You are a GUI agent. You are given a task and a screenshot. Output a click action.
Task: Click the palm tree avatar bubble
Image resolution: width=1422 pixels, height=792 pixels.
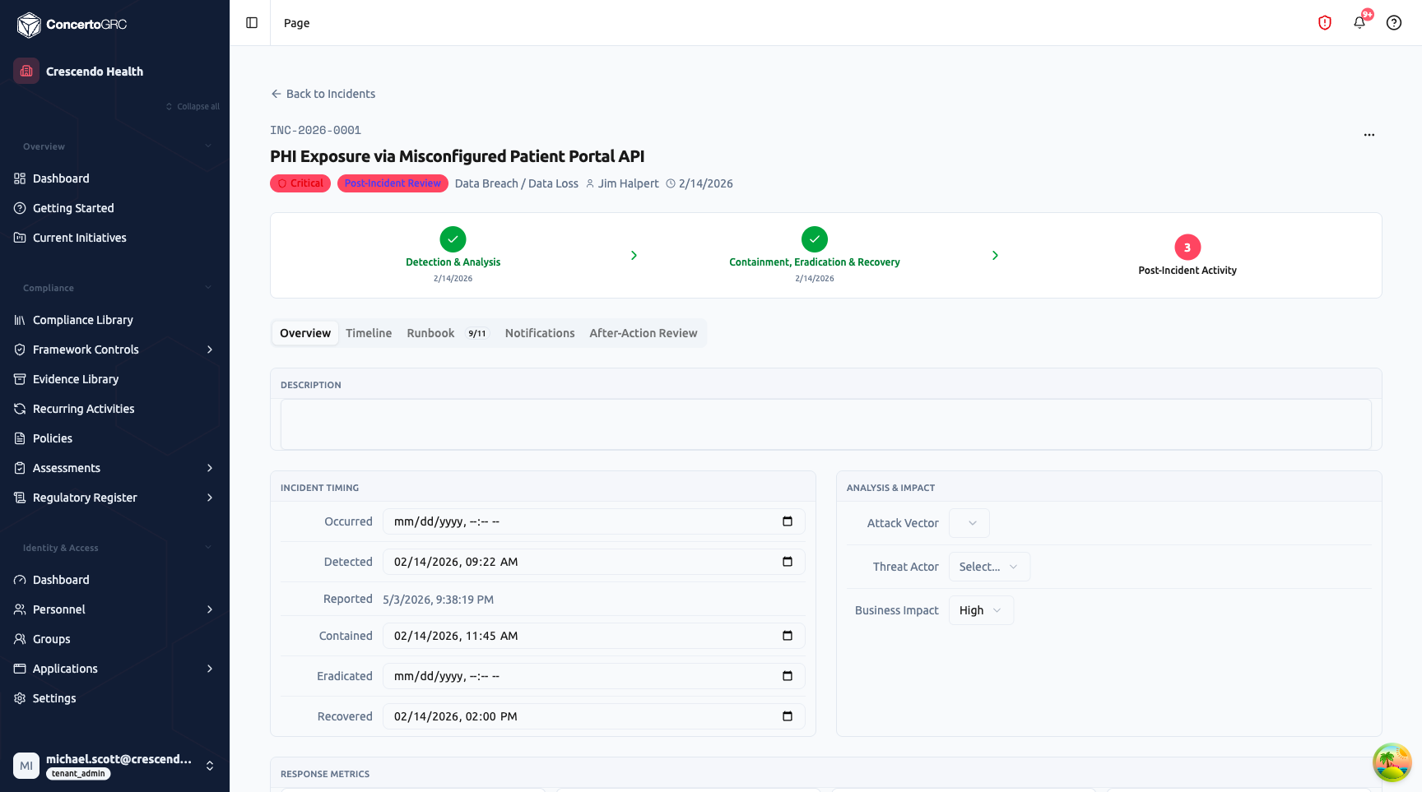click(x=1392, y=762)
